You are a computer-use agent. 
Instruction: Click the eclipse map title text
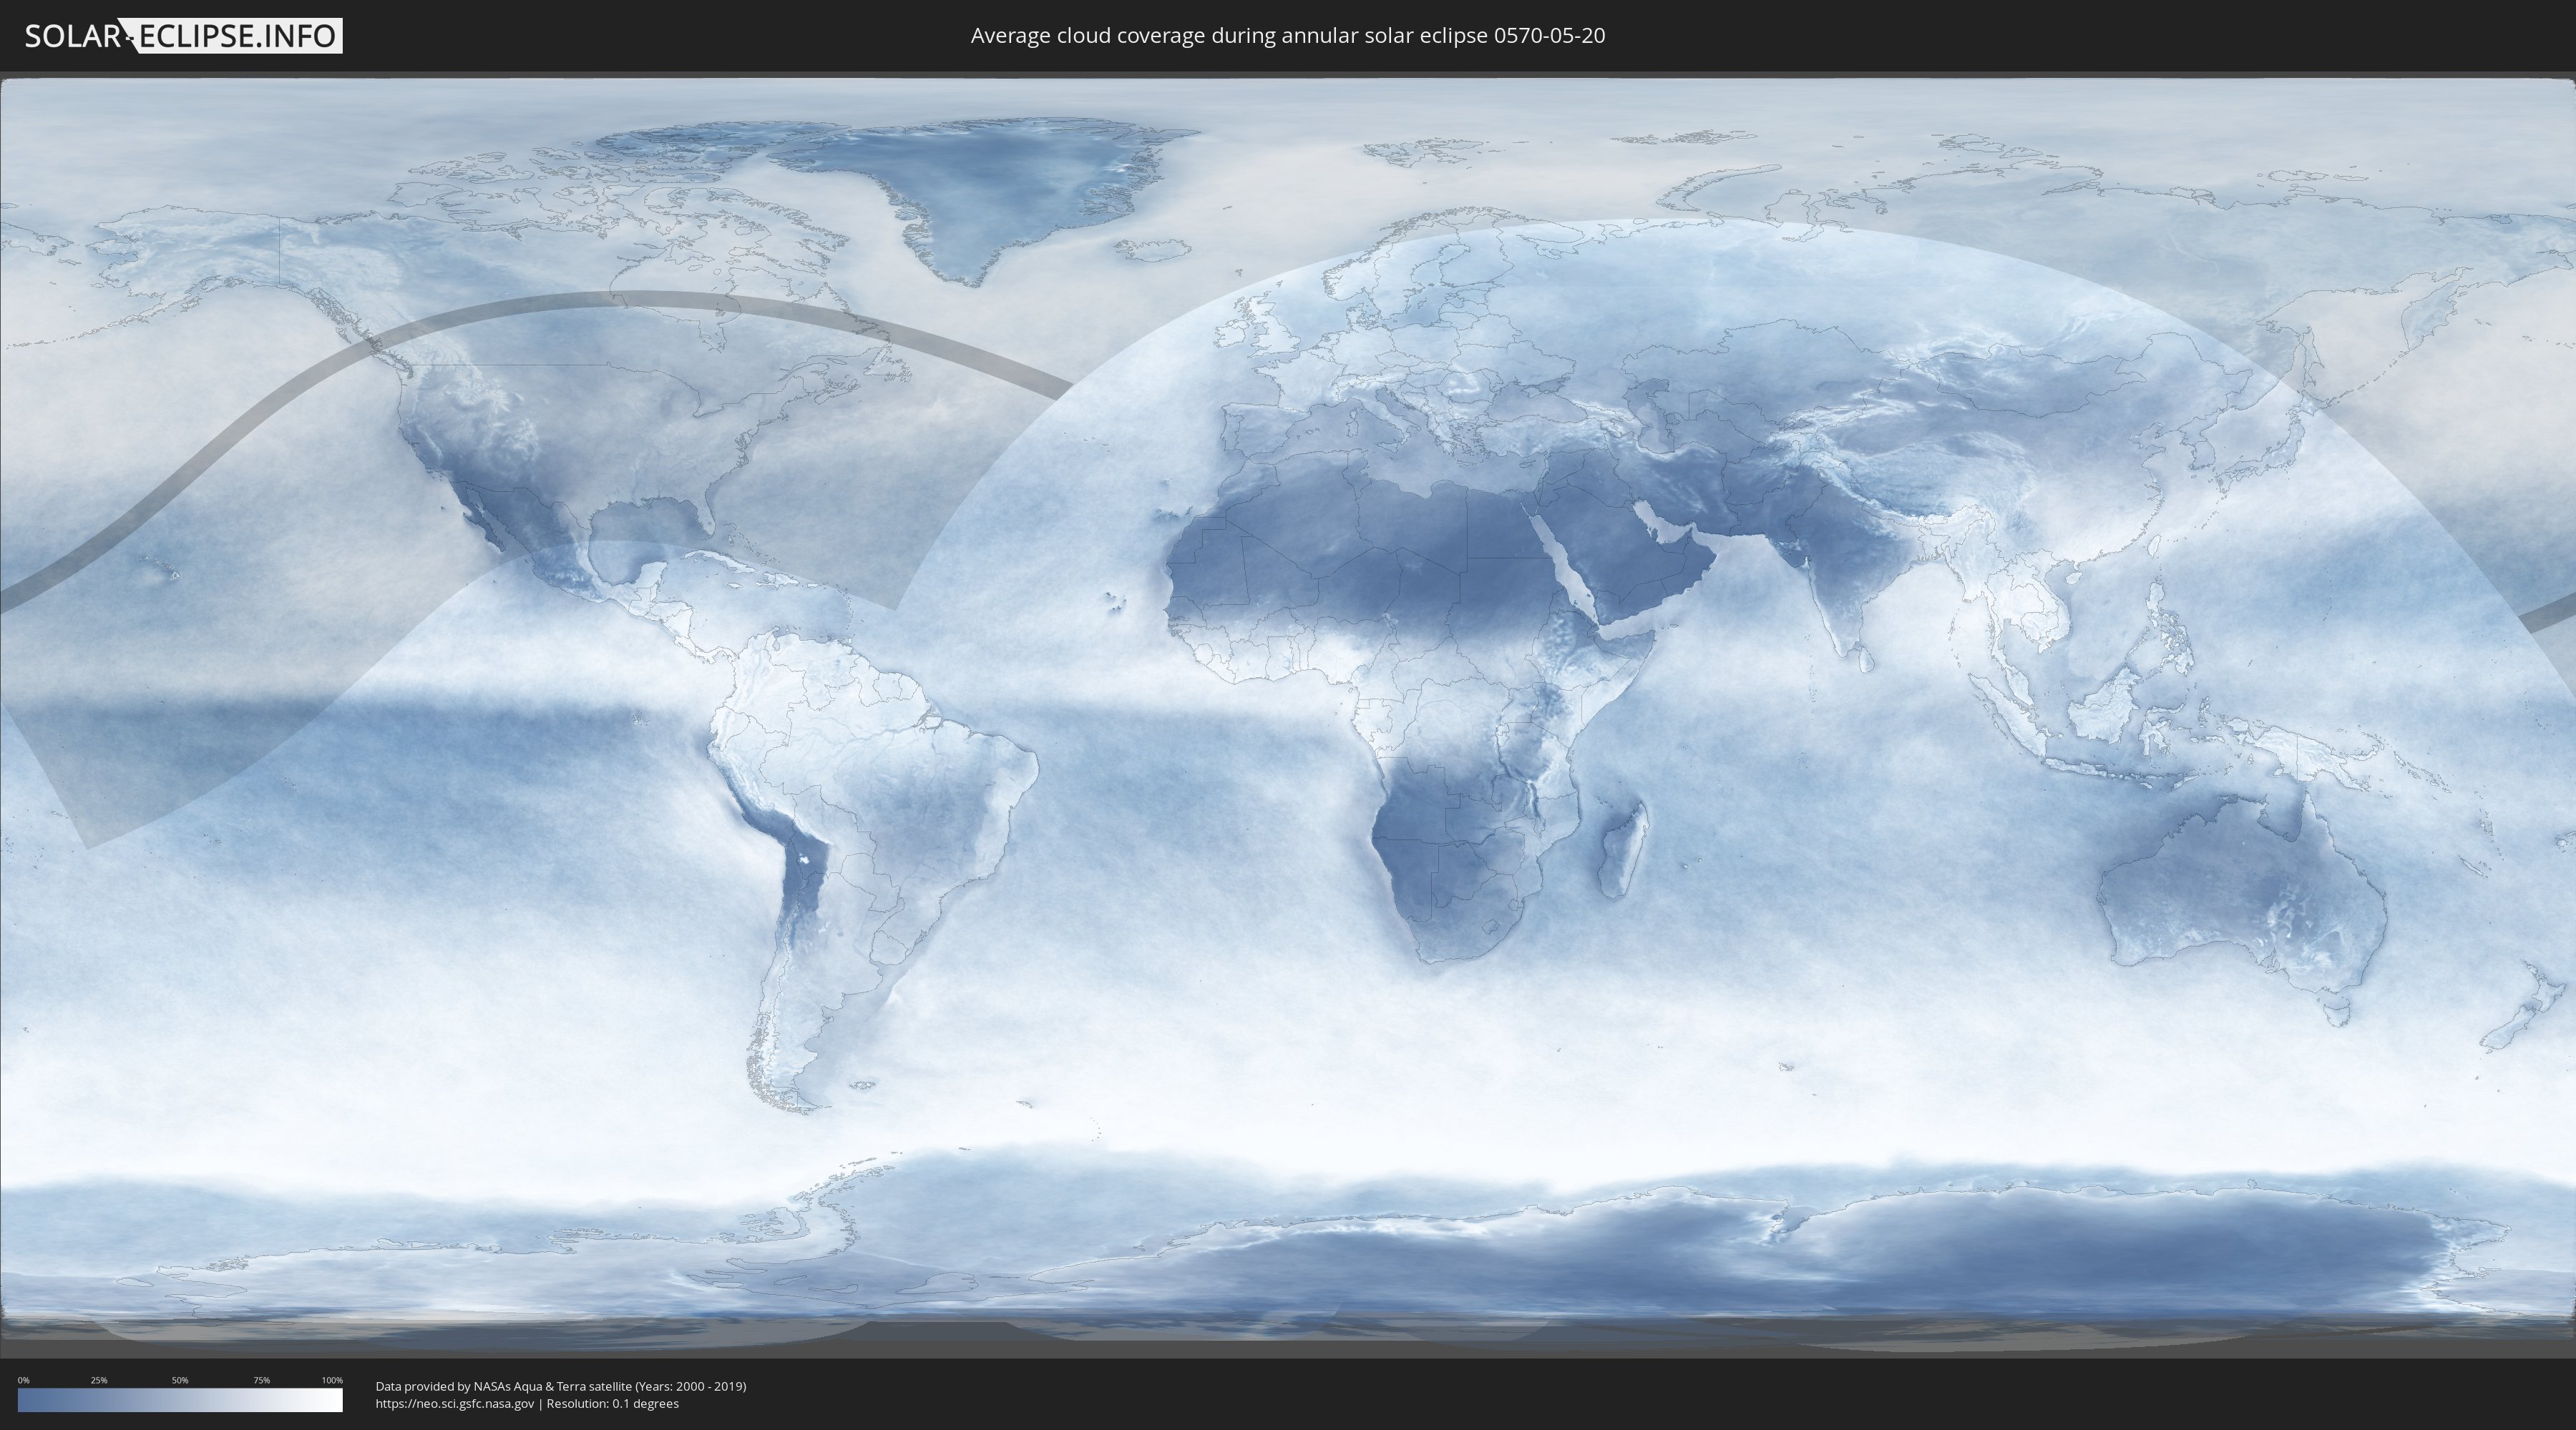[x=1287, y=36]
